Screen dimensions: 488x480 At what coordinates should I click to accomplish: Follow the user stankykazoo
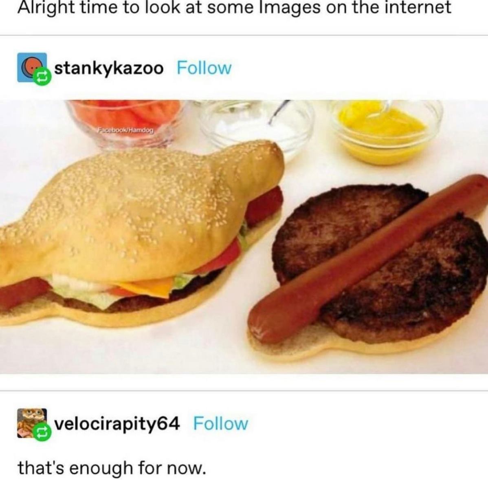[204, 68]
